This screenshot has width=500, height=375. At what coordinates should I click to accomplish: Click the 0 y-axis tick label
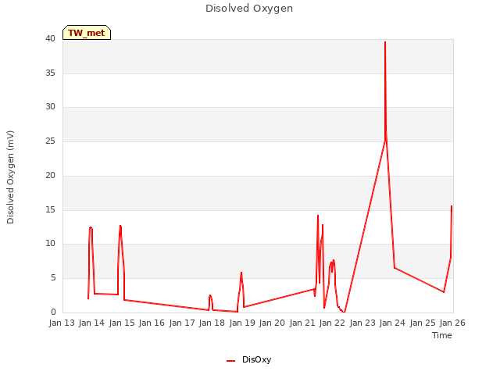click(x=53, y=312)
